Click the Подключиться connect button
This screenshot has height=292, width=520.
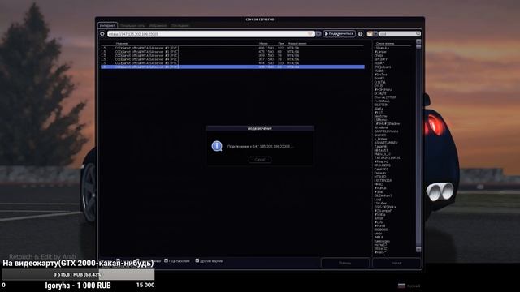339,34
